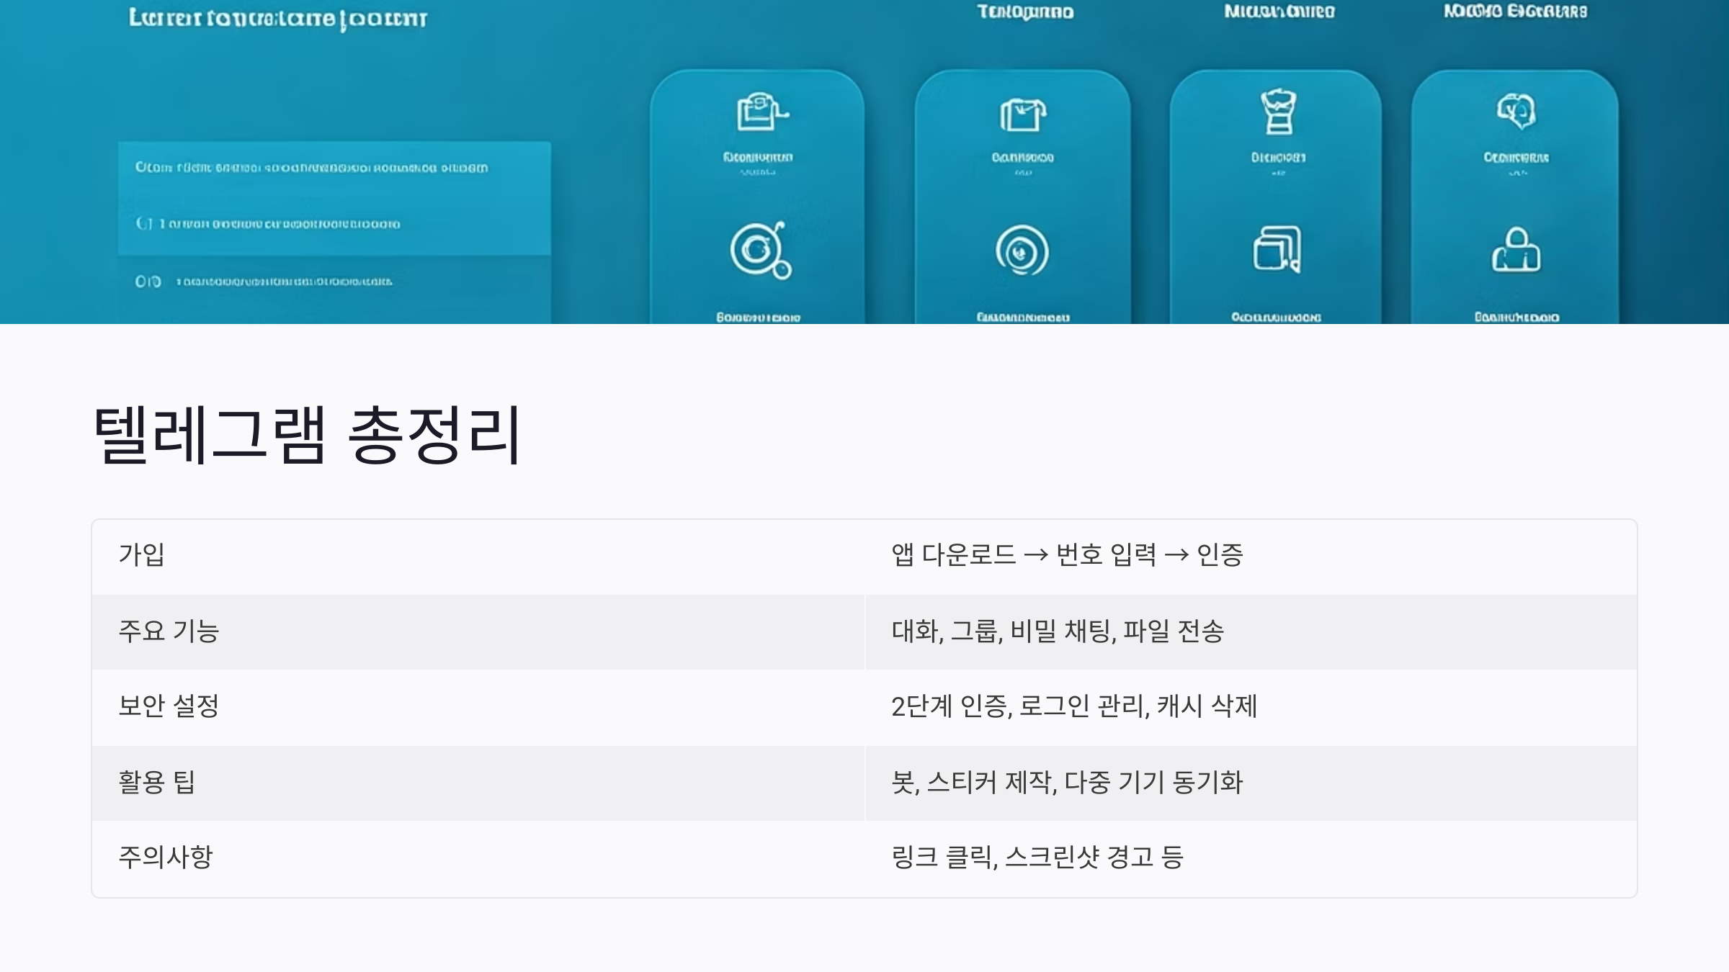1729x972 pixels.
Task: Click the padlock icon in fourth card
Action: point(1516,250)
